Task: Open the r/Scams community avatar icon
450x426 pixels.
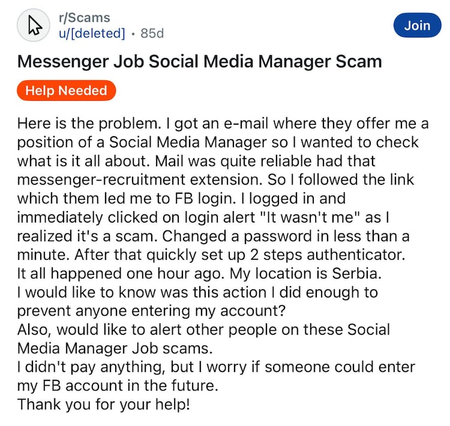Action: 34,25
